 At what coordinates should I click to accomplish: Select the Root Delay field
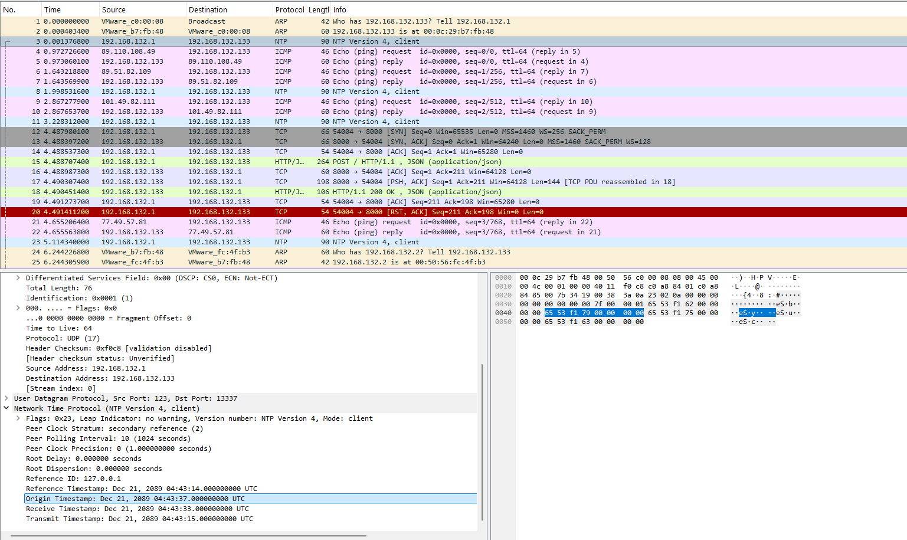[84, 459]
